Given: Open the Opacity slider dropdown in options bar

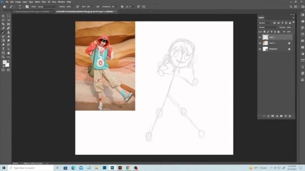Looking at the screenshot, I should (x=73, y=7).
